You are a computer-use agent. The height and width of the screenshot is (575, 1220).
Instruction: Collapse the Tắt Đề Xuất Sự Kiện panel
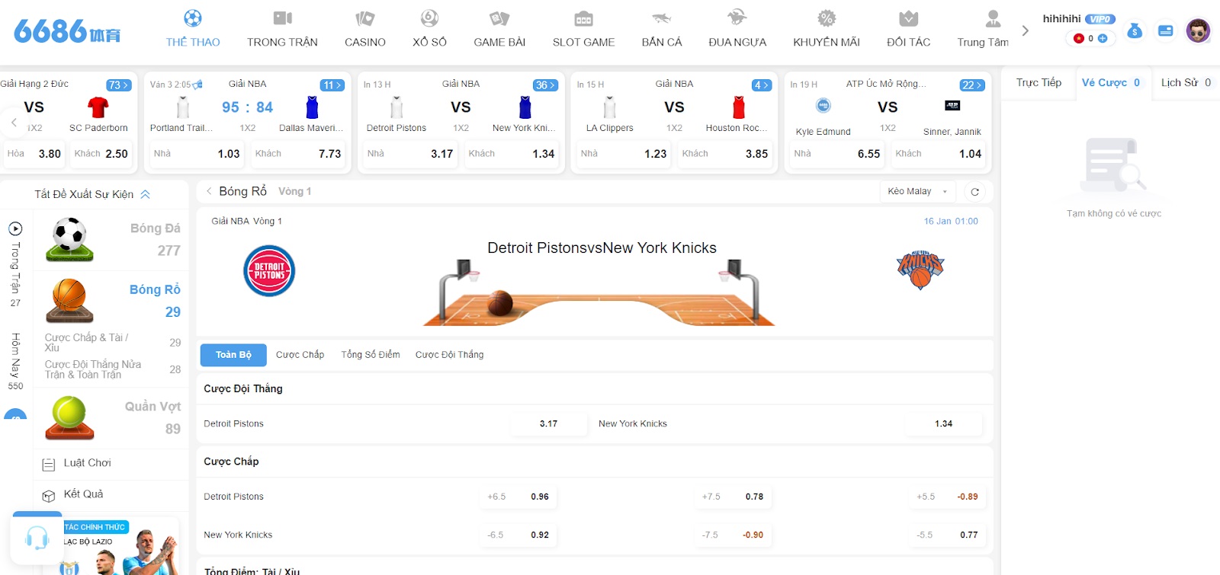coord(92,194)
